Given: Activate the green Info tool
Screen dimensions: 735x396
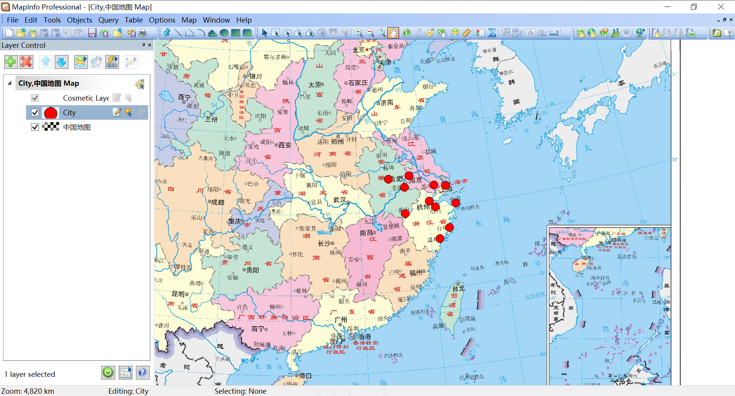Looking at the screenshot, I should pyautogui.click(x=407, y=33).
